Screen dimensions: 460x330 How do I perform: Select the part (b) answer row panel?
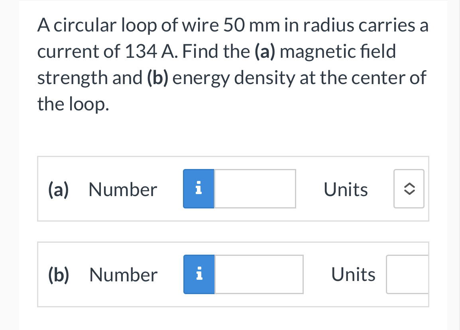tap(233, 274)
